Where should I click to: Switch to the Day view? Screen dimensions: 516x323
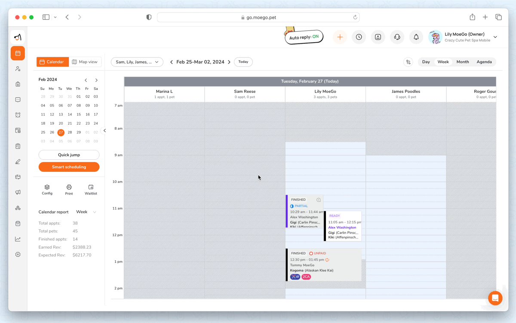coord(426,62)
